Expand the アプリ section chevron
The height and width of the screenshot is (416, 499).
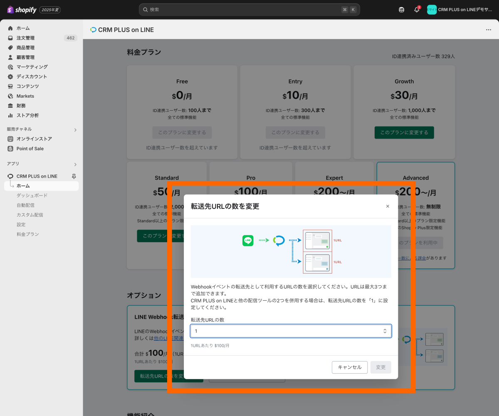pos(75,164)
